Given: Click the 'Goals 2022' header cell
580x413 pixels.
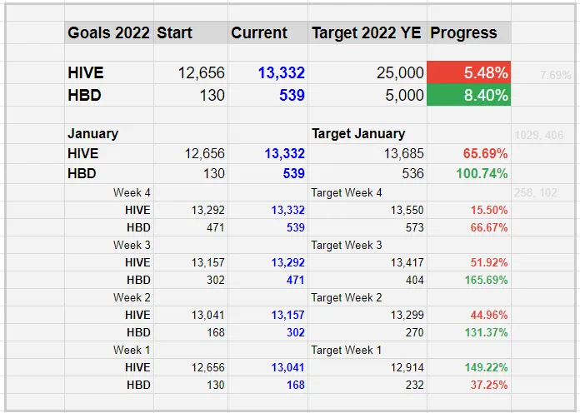Looking at the screenshot, I should pyautogui.click(x=109, y=33).
